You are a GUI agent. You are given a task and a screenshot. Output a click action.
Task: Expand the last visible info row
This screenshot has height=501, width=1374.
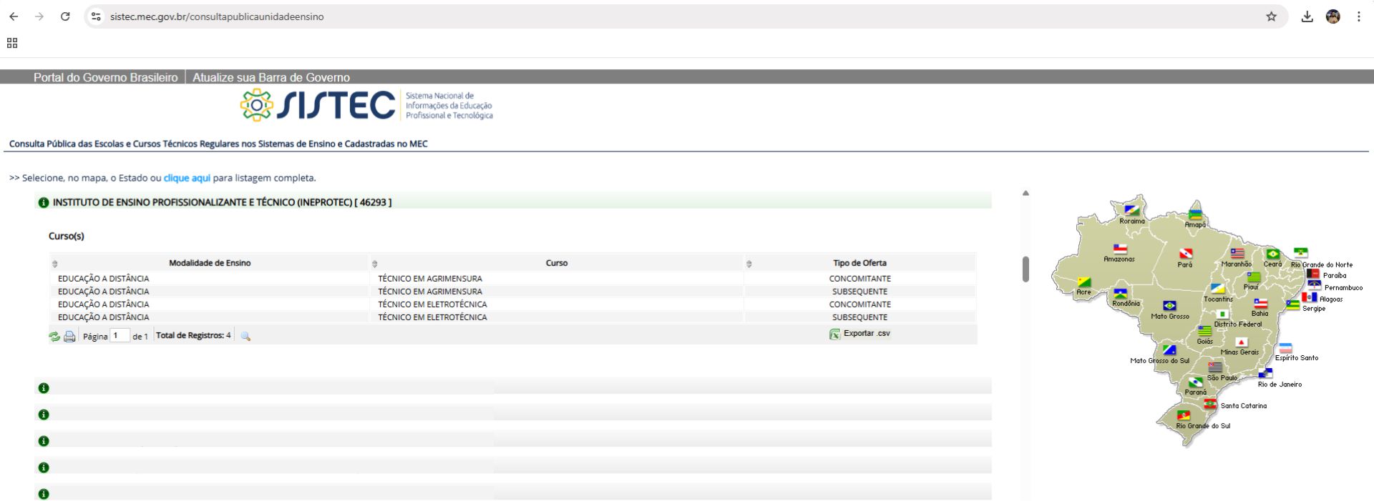click(44, 494)
